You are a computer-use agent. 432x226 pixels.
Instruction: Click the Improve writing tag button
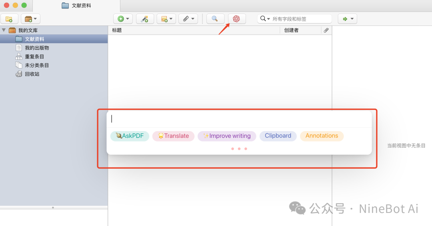point(227,136)
